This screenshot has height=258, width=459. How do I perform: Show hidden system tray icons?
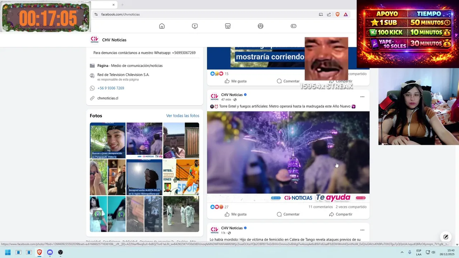pos(402,252)
